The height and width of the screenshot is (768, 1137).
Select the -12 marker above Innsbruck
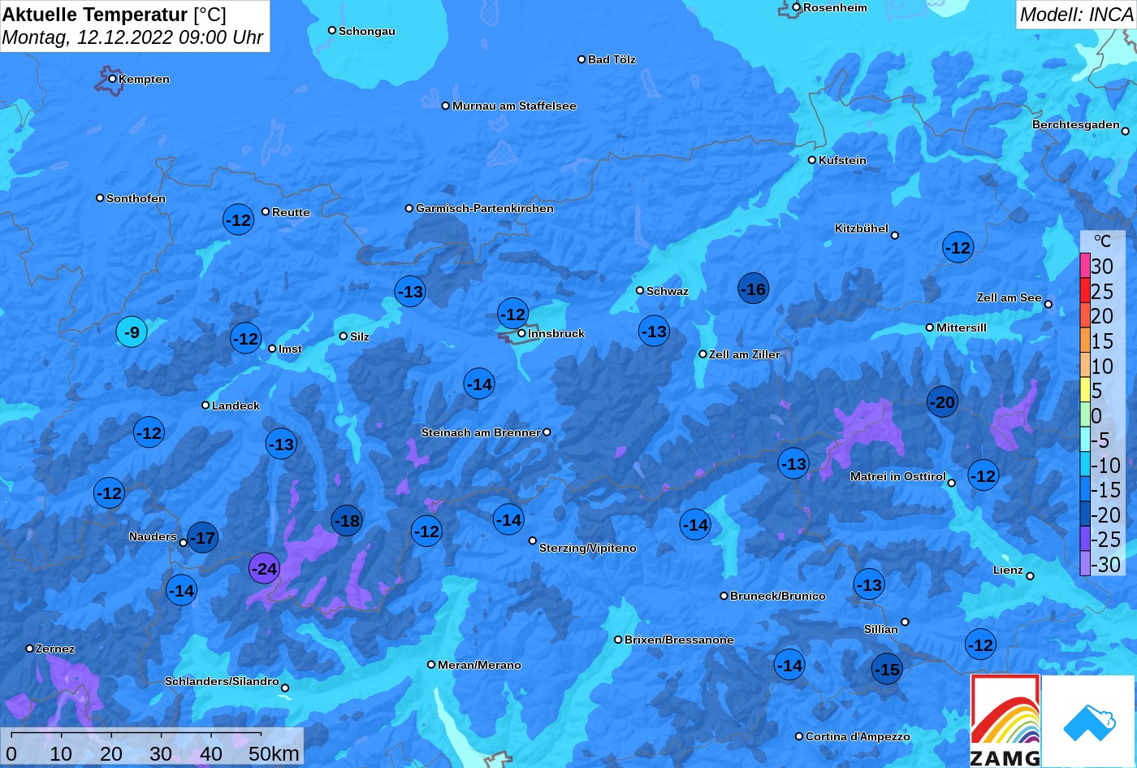point(512,314)
